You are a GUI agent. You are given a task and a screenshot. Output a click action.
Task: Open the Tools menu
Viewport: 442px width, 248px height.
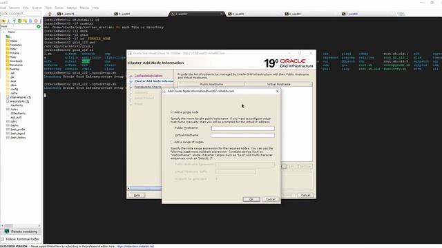point(48,8)
